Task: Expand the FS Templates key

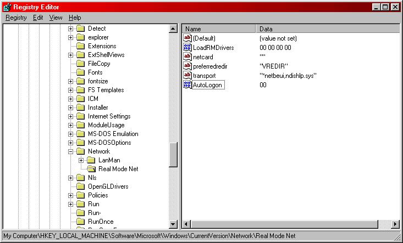Action: (x=70, y=90)
